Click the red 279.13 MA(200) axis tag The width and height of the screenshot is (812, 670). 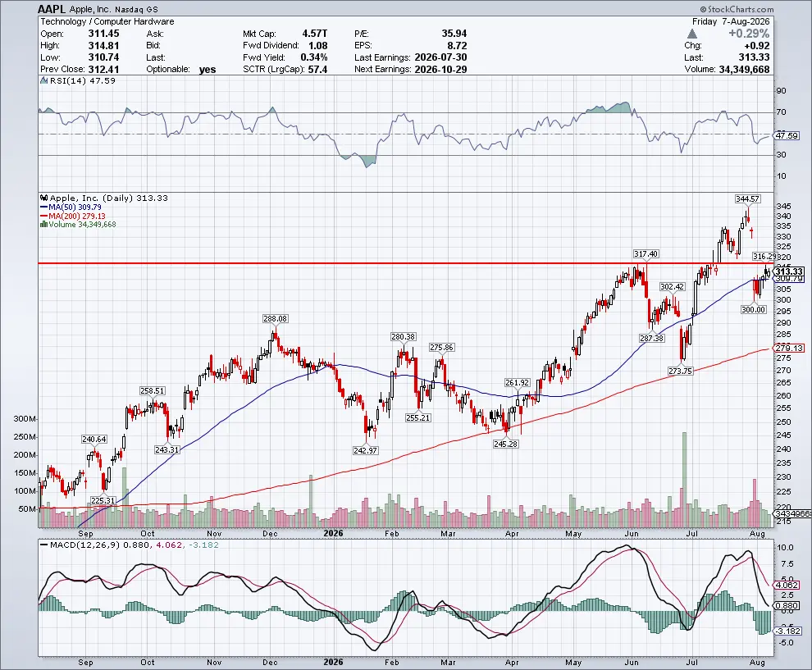pos(789,348)
